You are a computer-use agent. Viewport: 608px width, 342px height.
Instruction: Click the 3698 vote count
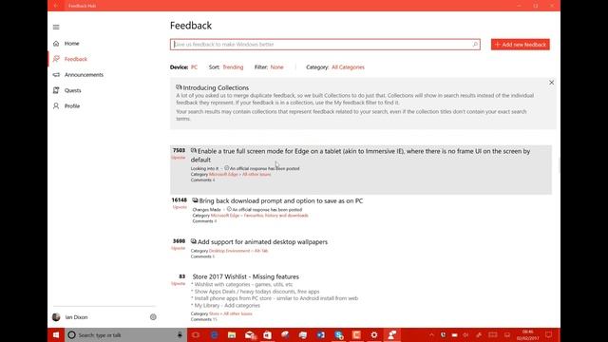pyautogui.click(x=179, y=241)
